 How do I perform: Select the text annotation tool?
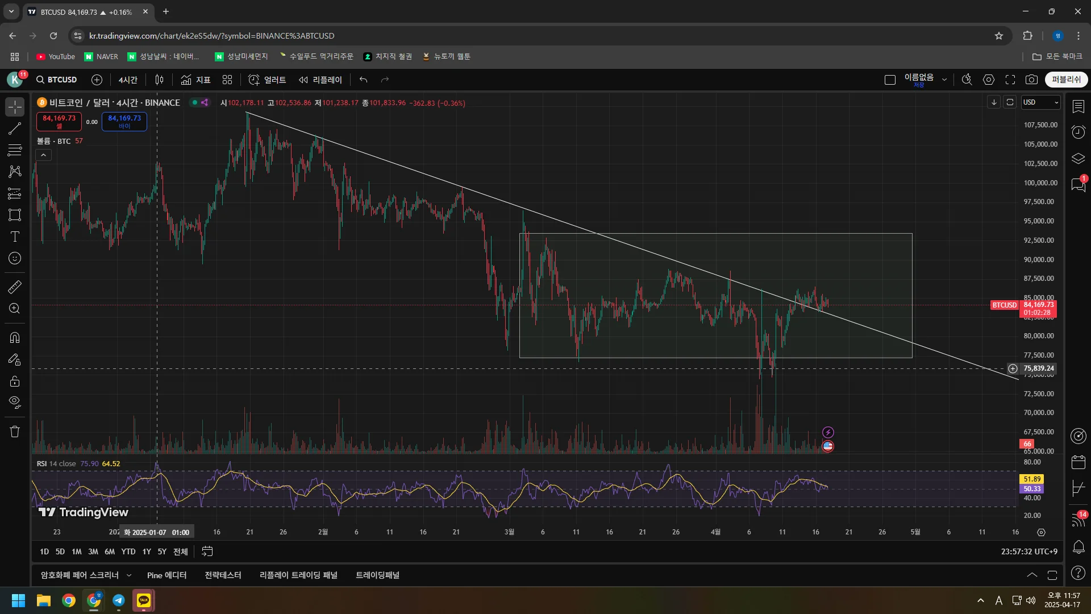15,237
